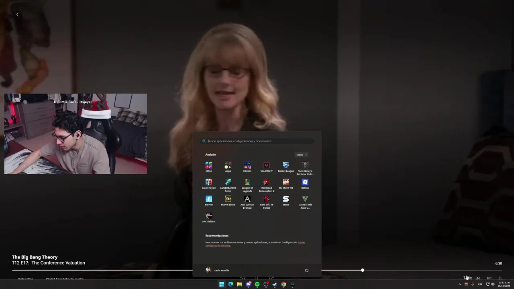Screen dimensions: 514x289
Task: Click the Anclado section heading
Action: pos(210,155)
